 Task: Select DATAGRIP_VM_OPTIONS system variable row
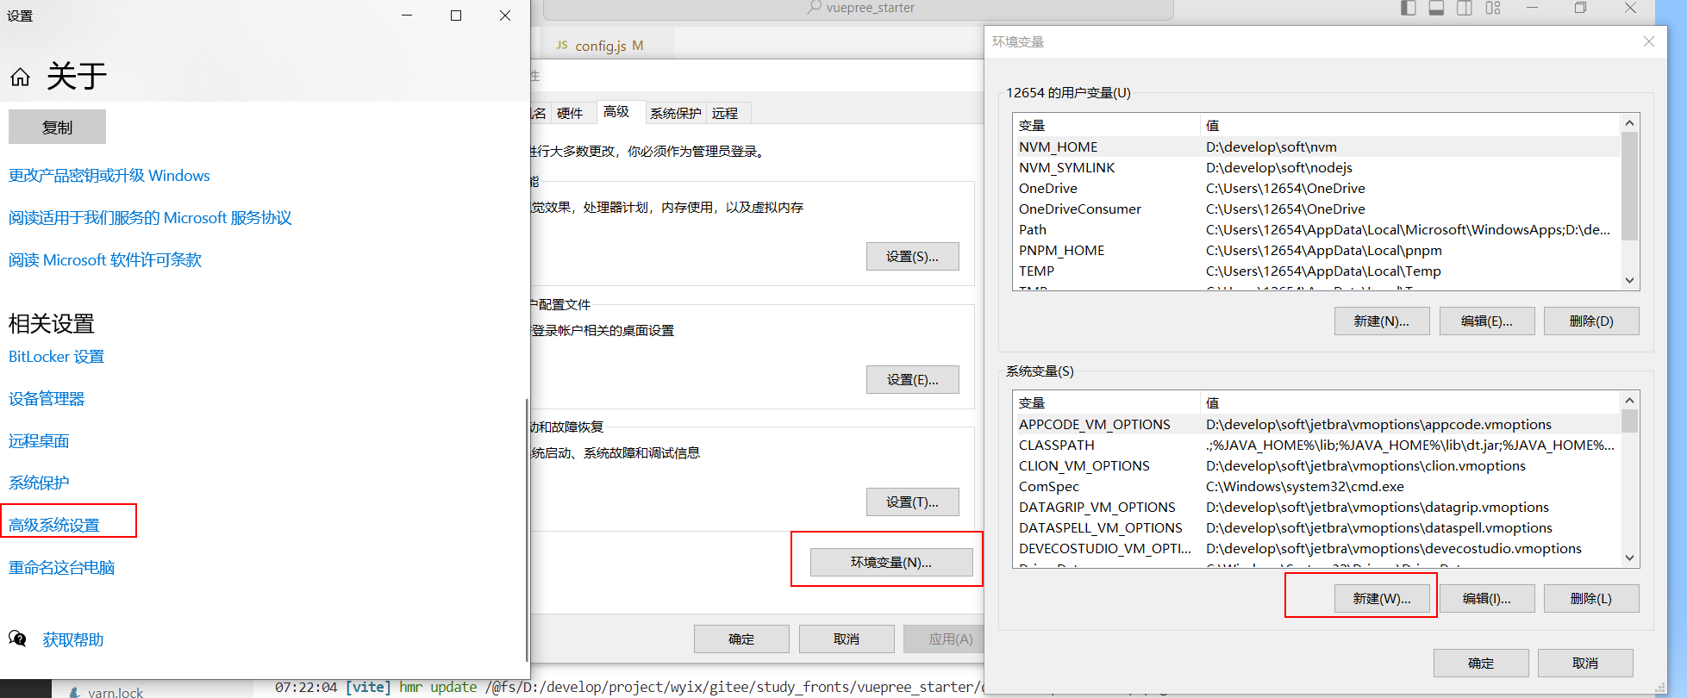(x=1317, y=508)
